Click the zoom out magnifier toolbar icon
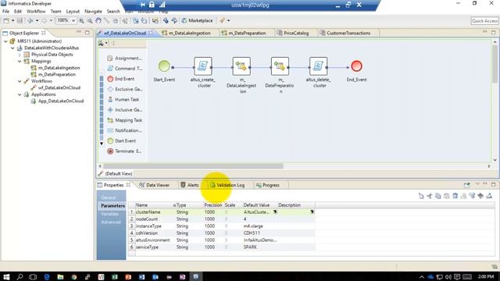 coord(90,21)
